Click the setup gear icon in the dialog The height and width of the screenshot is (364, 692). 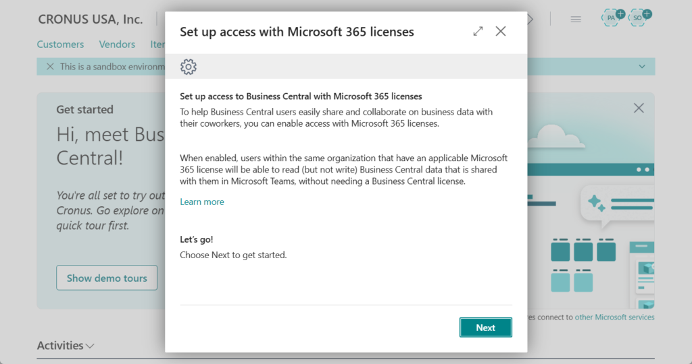point(189,67)
